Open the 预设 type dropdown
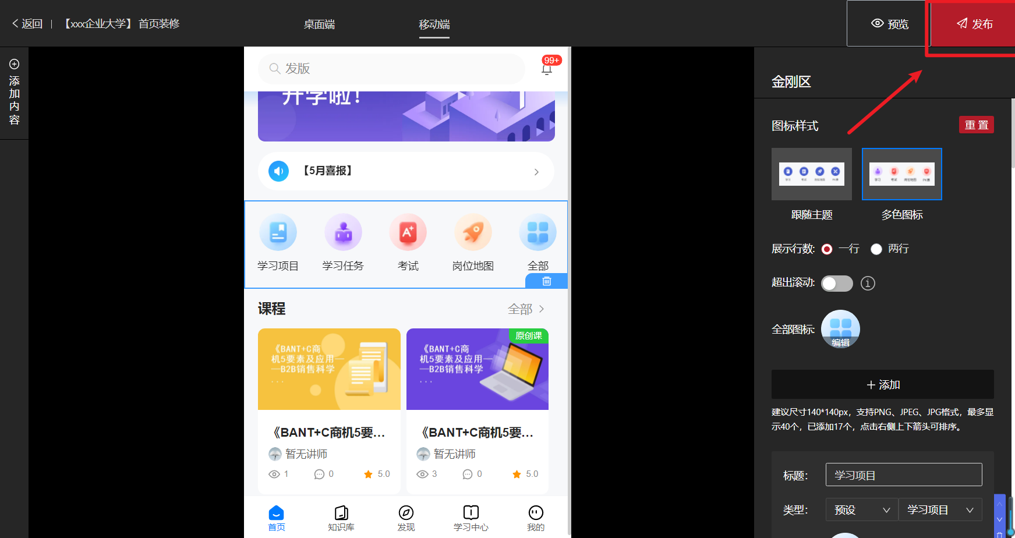Viewport: 1015px width, 538px height. (x=862, y=510)
